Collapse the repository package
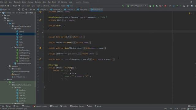Viewport: 196px width, 110px height. [12, 47]
